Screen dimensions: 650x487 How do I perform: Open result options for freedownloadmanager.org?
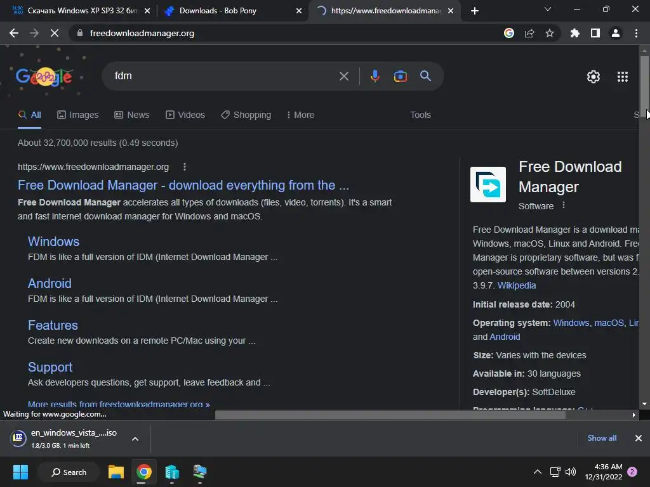[x=185, y=167]
